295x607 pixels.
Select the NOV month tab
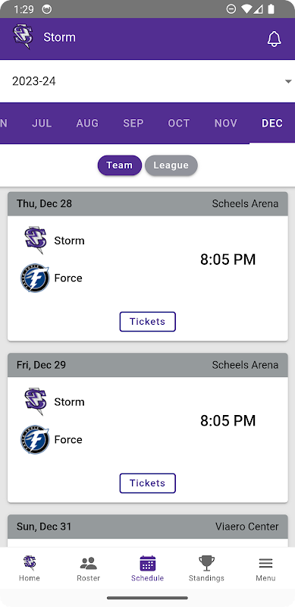[x=226, y=123]
